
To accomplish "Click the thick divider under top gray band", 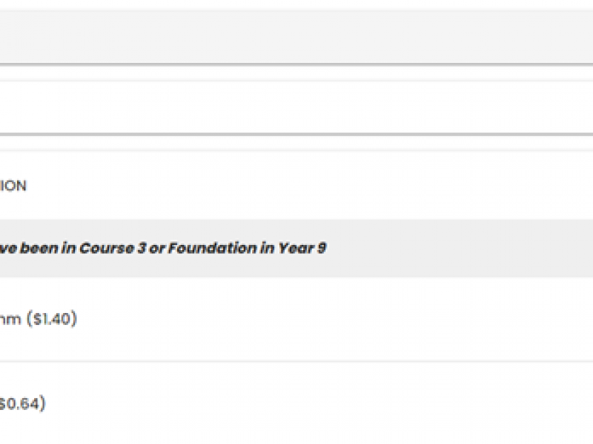I will pos(296,65).
